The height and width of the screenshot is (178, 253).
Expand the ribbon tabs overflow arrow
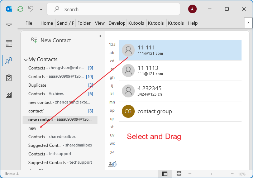click(x=248, y=23)
